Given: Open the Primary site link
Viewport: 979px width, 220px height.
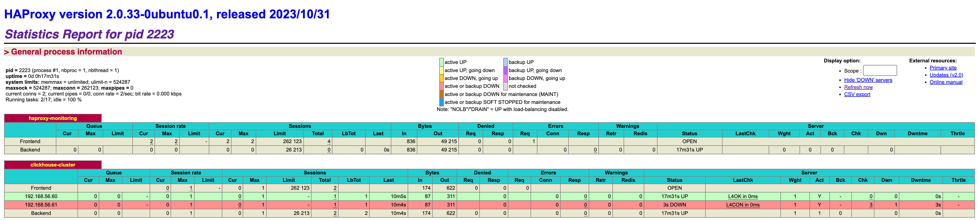Looking at the screenshot, I should [x=943, y=68].
